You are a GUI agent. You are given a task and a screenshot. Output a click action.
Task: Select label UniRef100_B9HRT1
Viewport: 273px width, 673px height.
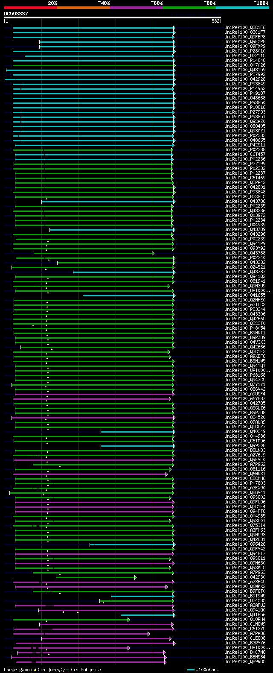point(245,333)
